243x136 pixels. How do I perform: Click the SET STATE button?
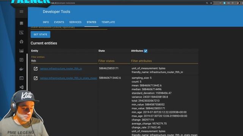tap(41, 34)
